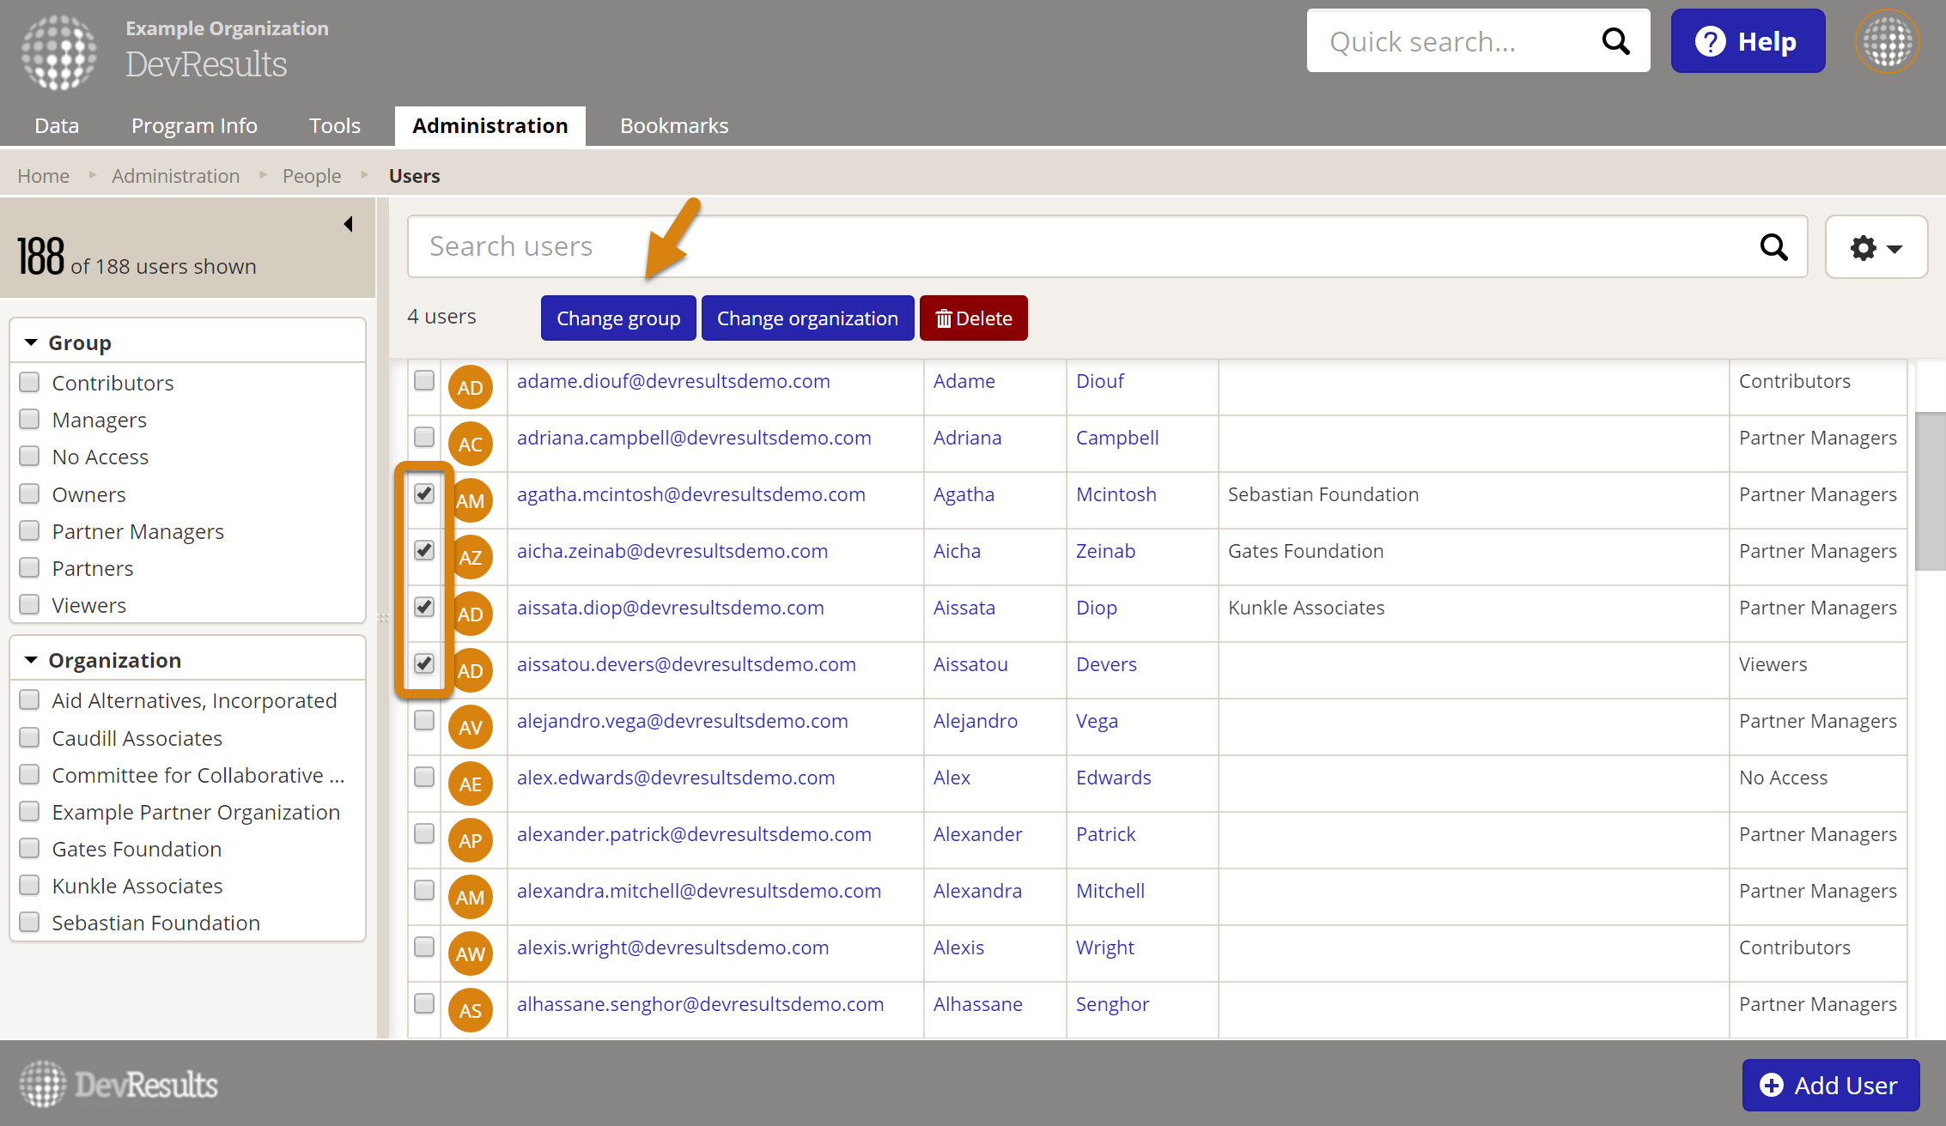Click the Search users magnifier icon
The height and width of the screenshot is (1126, 1946).
click(x=1773, y=247)
